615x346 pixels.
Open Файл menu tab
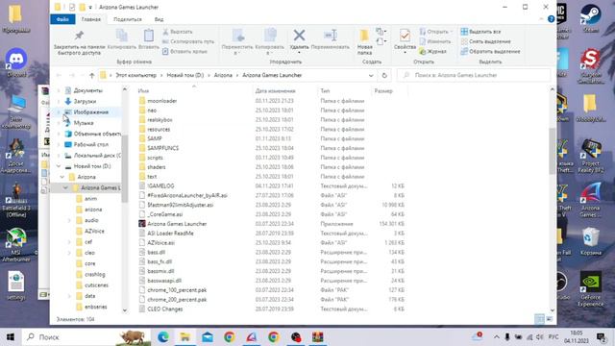62,19
